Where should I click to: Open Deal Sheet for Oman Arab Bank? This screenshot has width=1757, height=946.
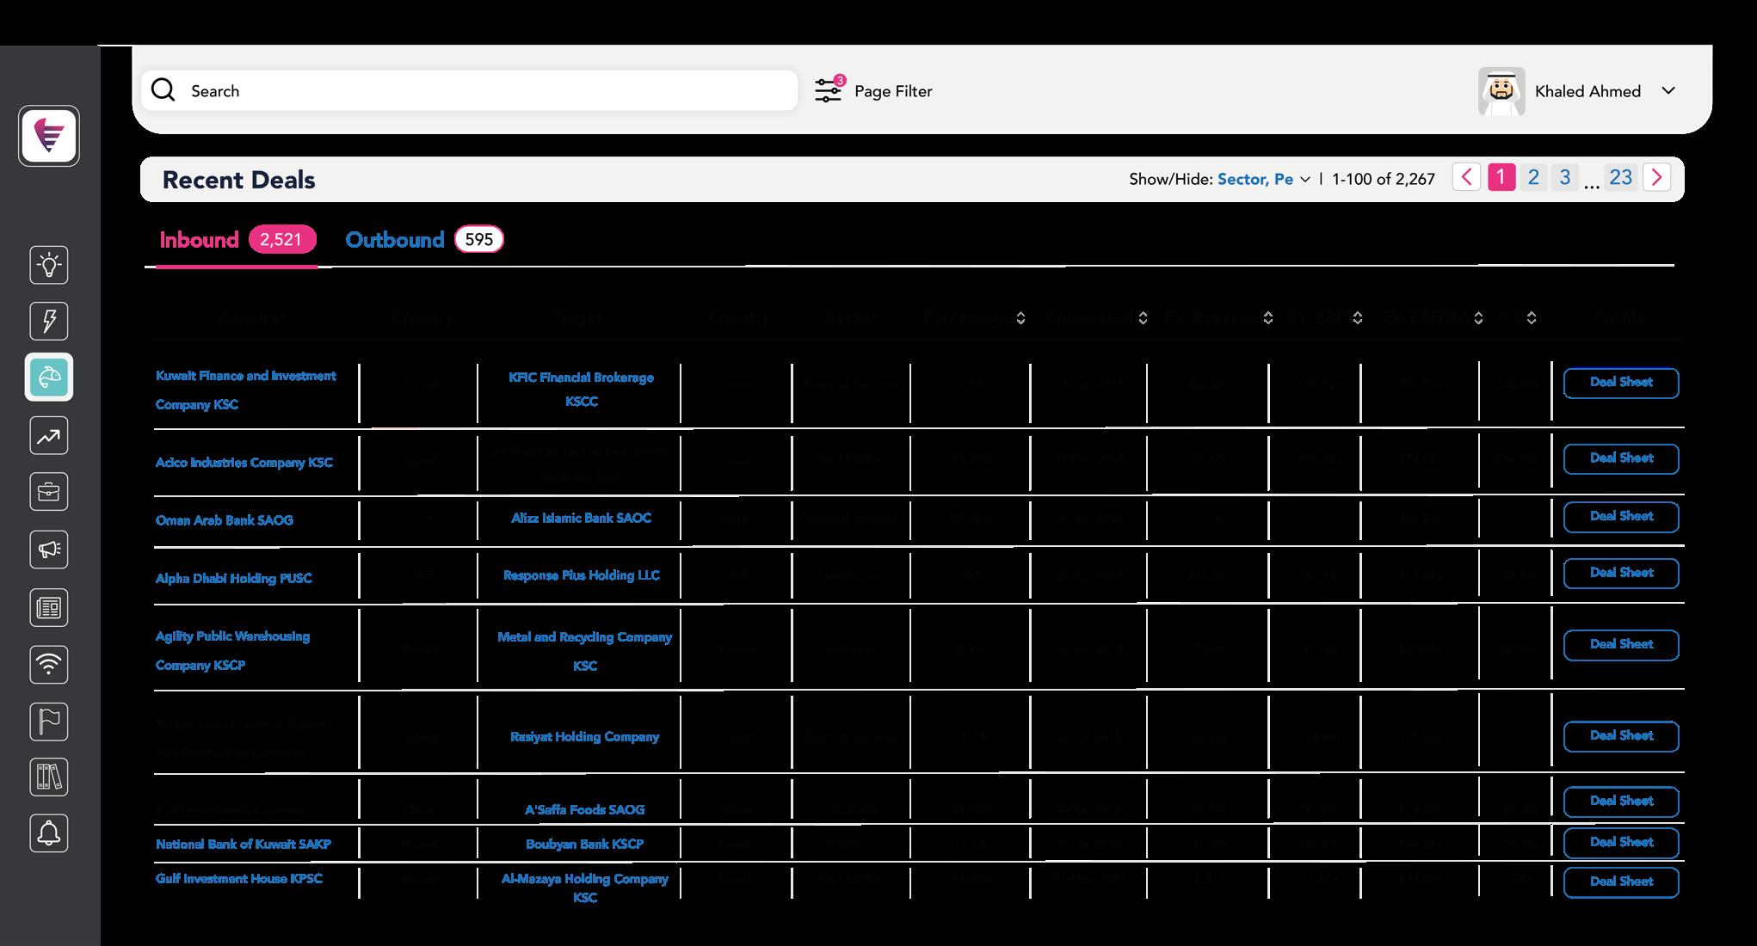(x=1620, y=517)
